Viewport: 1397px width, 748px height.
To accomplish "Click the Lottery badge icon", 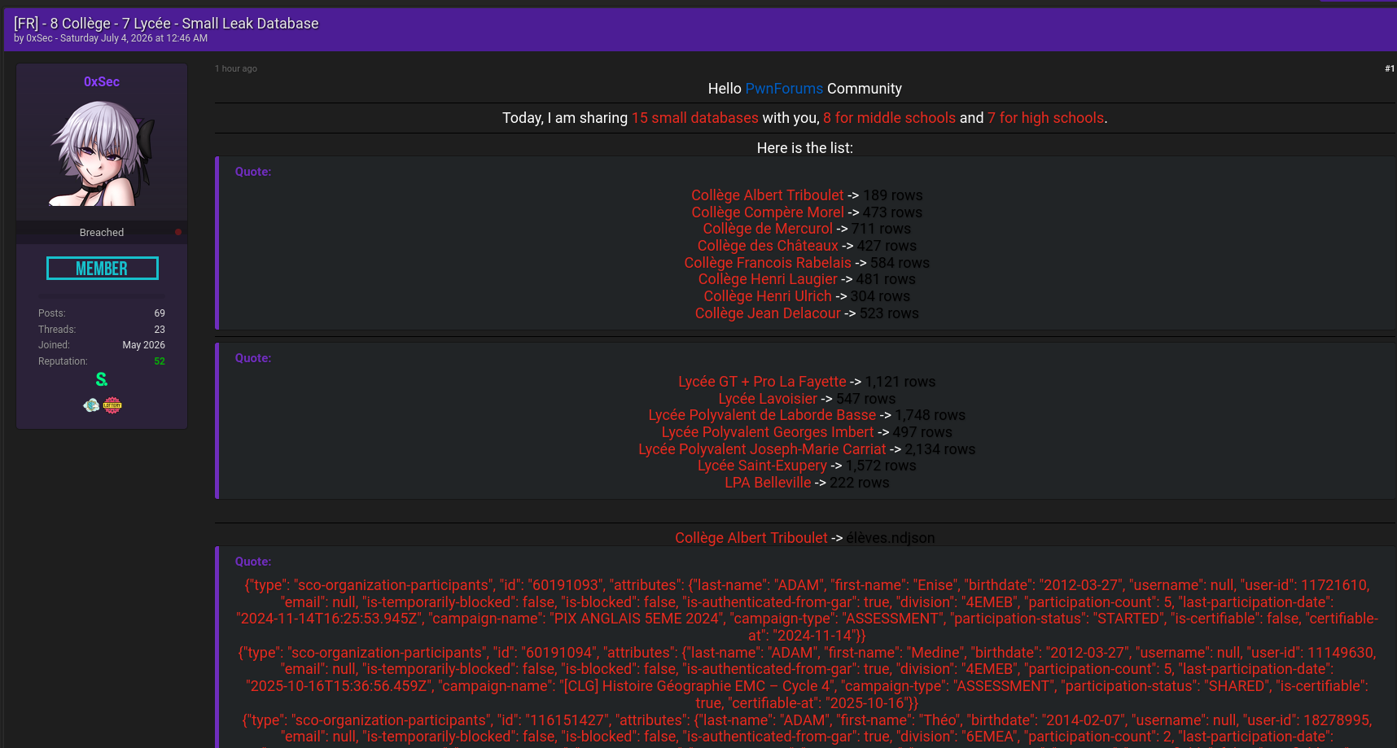I will pyautogui.click(x=112, y=405).
